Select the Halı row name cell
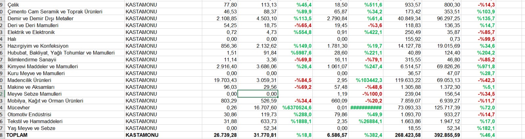 (12, 39)
